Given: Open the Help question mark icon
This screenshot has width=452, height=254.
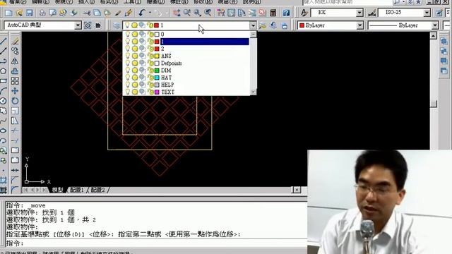Looking at the screenshot, I should tap(286, 13).
